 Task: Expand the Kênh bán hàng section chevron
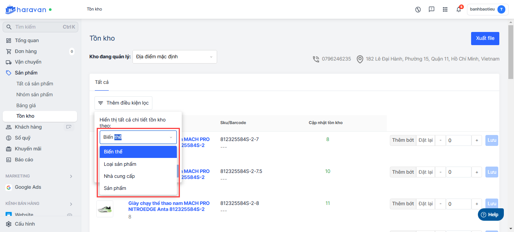71,204
